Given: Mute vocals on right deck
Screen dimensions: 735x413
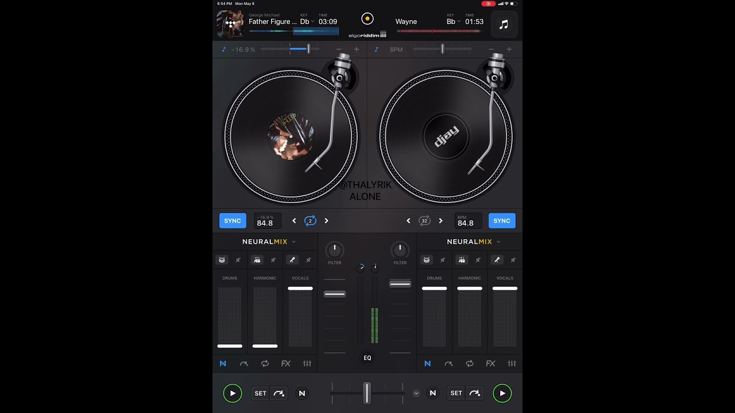Looking at the screenshot, I should (513, 260).
